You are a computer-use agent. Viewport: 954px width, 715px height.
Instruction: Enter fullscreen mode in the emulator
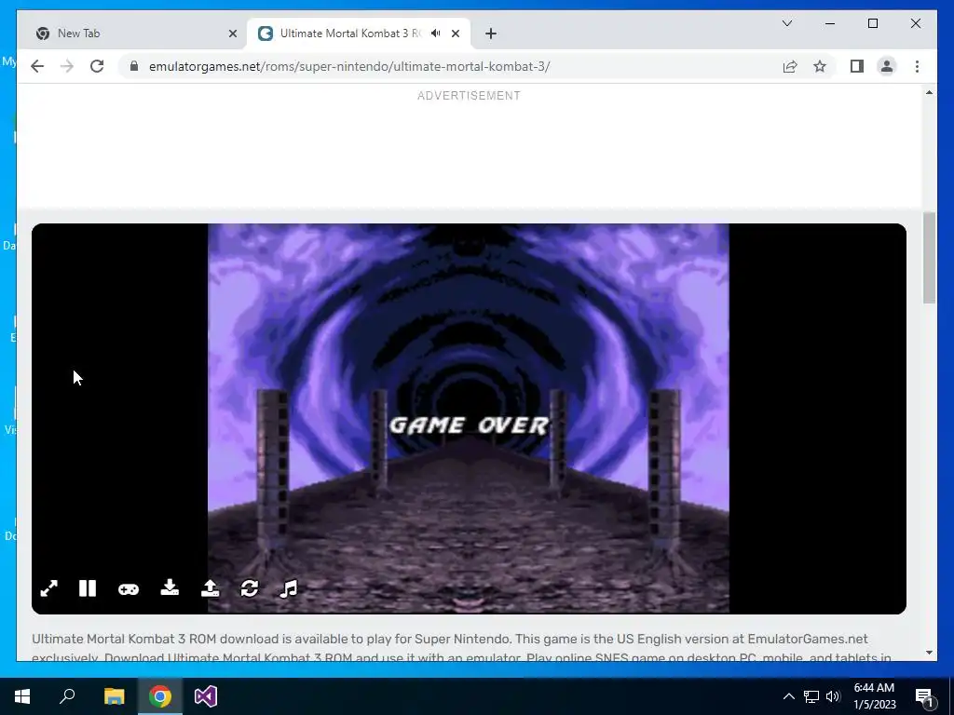[48, 588]
